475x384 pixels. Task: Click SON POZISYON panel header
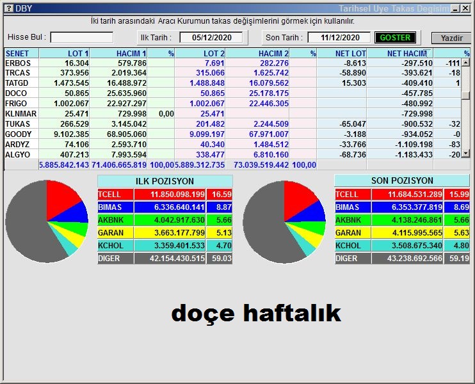(x=402, y=180)
